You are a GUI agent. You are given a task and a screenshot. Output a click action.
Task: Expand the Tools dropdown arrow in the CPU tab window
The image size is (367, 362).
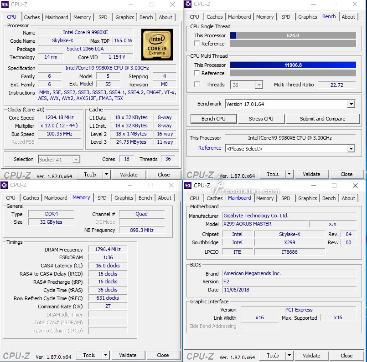click(x=107, y=175)
